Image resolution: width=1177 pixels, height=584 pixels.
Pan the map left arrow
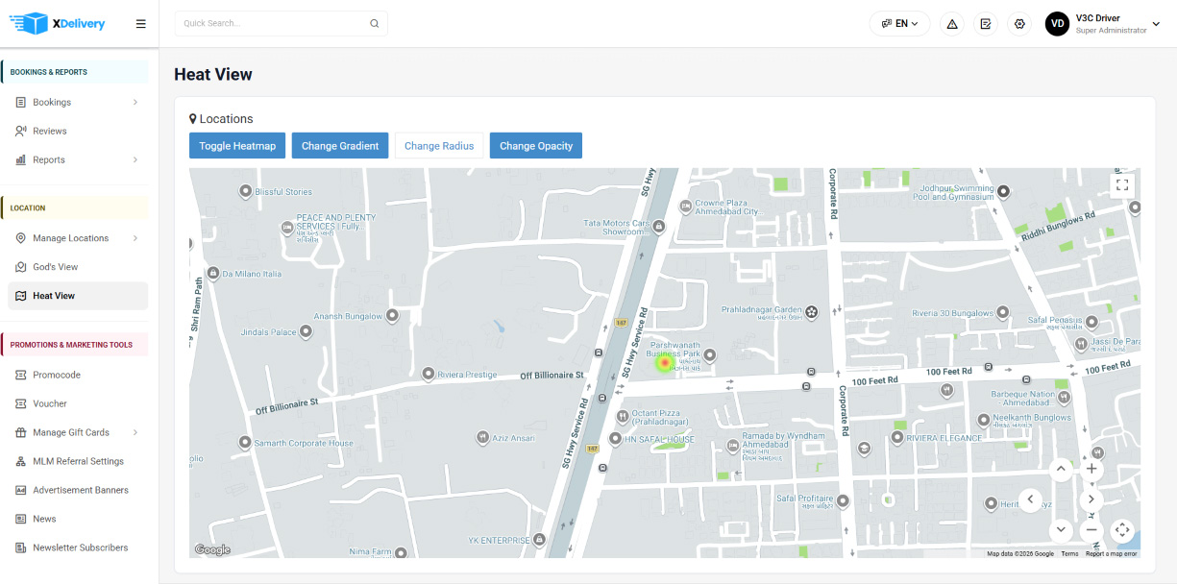pyautogui.click(x=1031, y=499)
